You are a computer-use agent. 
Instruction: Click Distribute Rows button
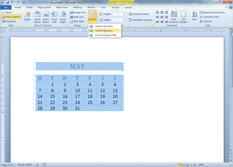[139, 14]
